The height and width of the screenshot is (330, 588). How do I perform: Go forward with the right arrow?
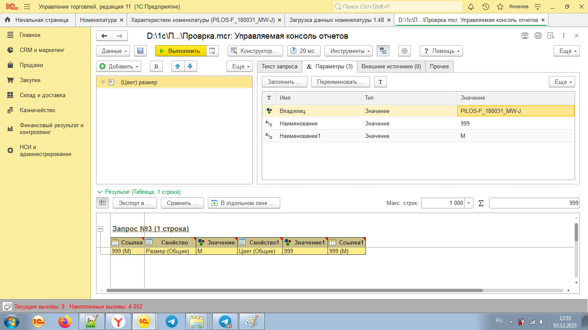tap(120, 36)
